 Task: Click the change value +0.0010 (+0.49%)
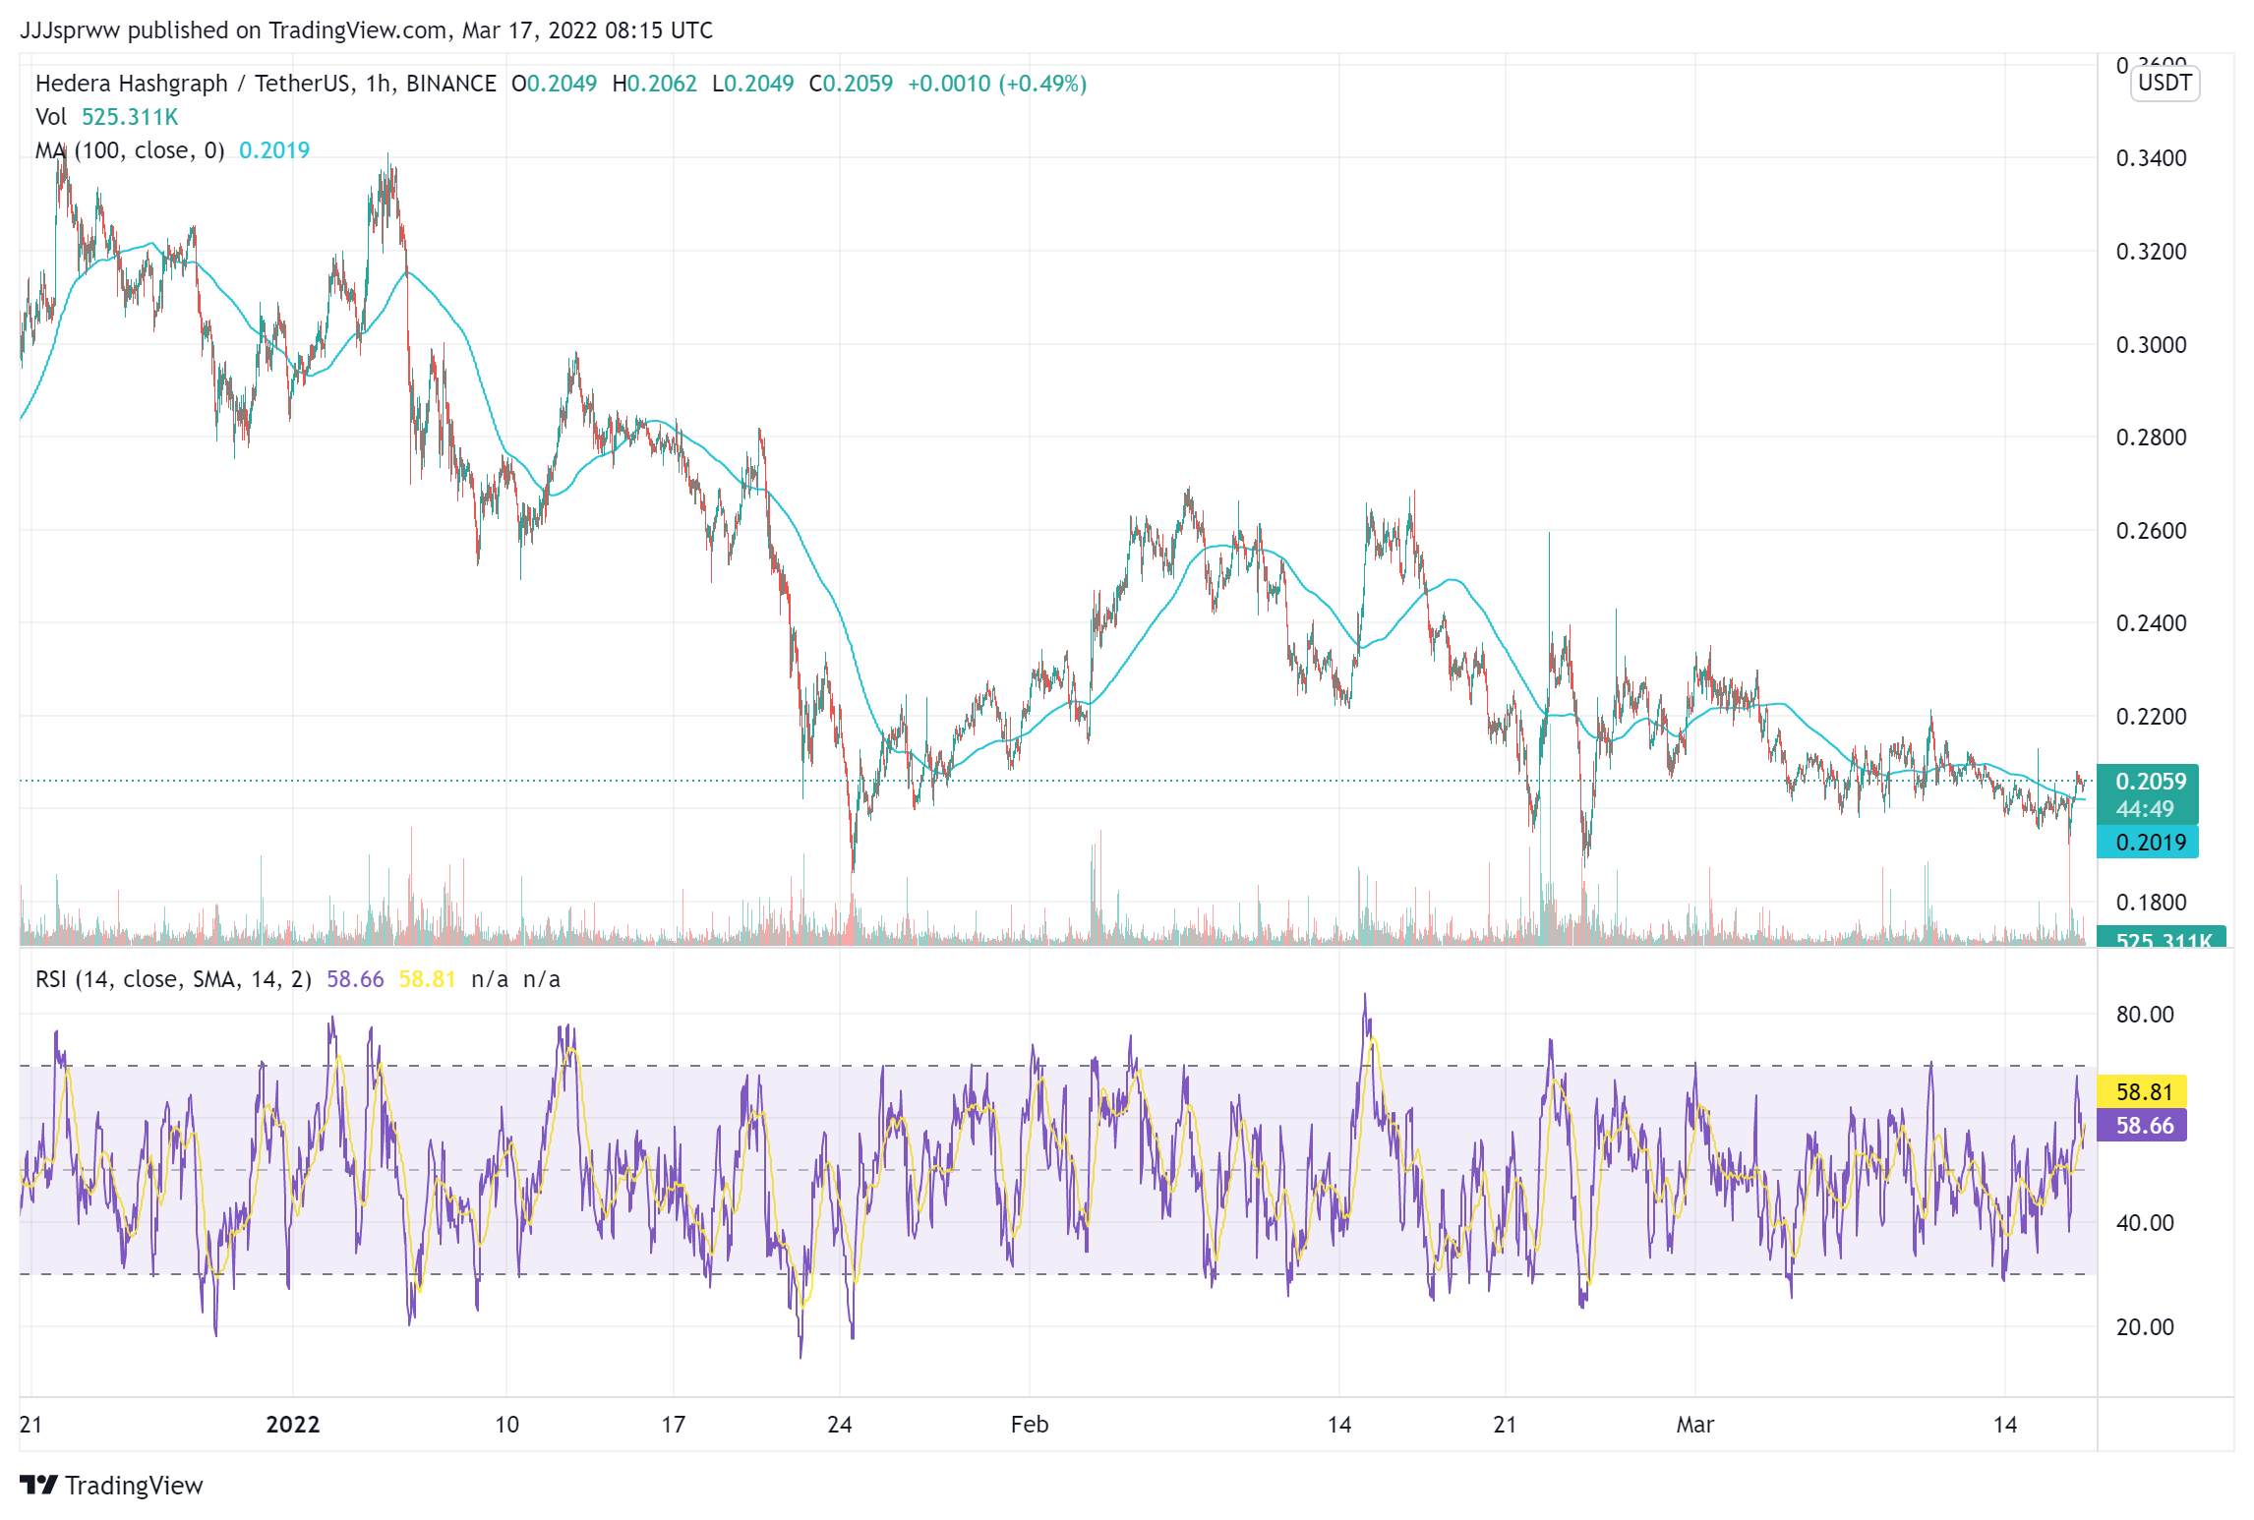click(997, 84)
